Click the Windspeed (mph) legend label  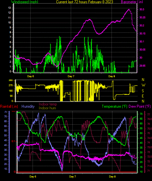tap(25, 2)
